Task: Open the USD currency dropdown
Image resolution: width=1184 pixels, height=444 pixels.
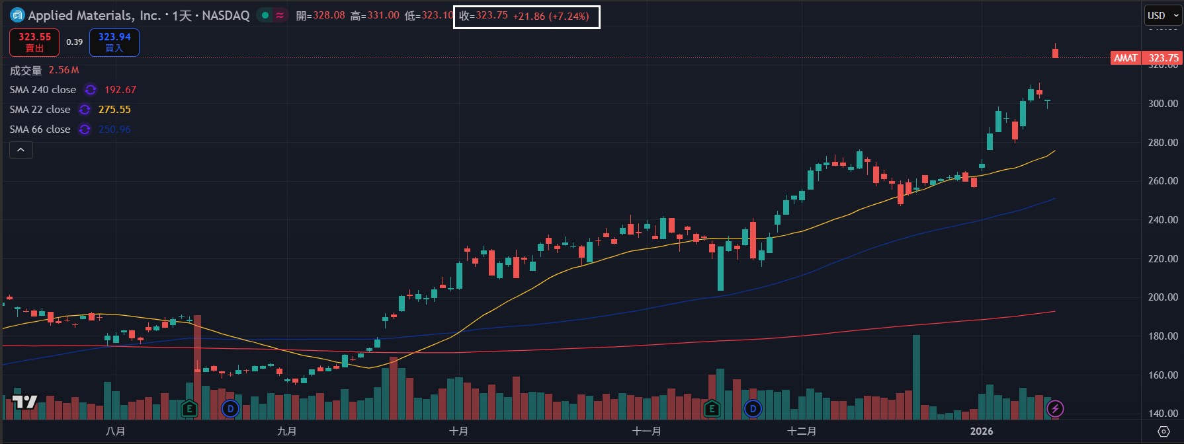Action: pos(1162,15)
